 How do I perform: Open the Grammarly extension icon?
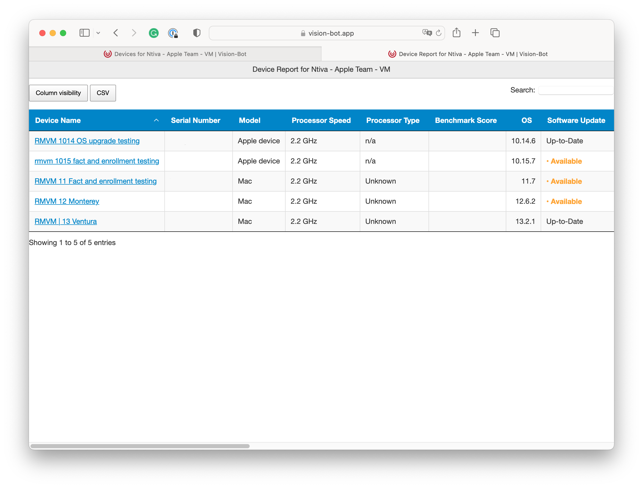[154, 33]
